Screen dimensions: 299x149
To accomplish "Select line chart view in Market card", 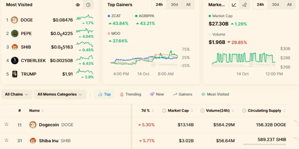I will click(234, 5).
